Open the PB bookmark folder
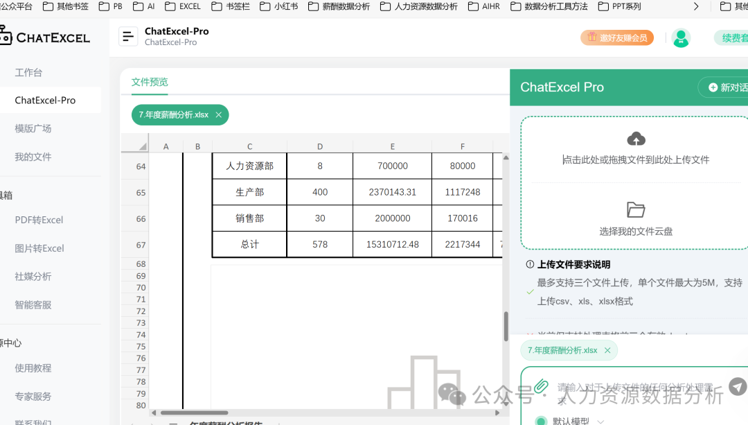This screenshot has width=748, height=425. pyautogui.click(x=111, y=6)
